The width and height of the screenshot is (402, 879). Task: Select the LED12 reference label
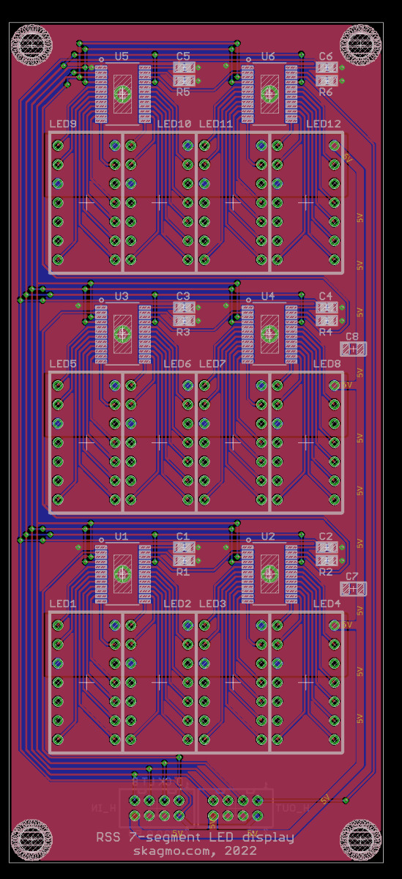(324, 124)
